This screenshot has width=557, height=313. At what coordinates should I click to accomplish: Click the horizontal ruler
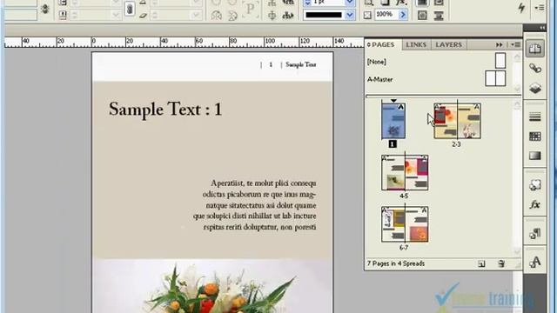point(184,43)
